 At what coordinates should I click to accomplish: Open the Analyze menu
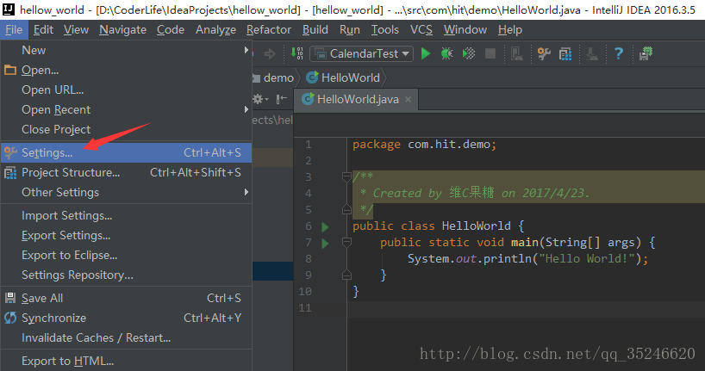(215, 29)
